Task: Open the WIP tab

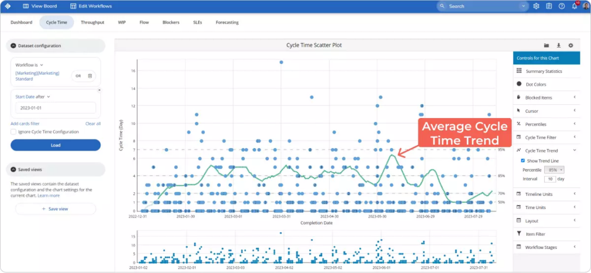Action: coord(122,22)
